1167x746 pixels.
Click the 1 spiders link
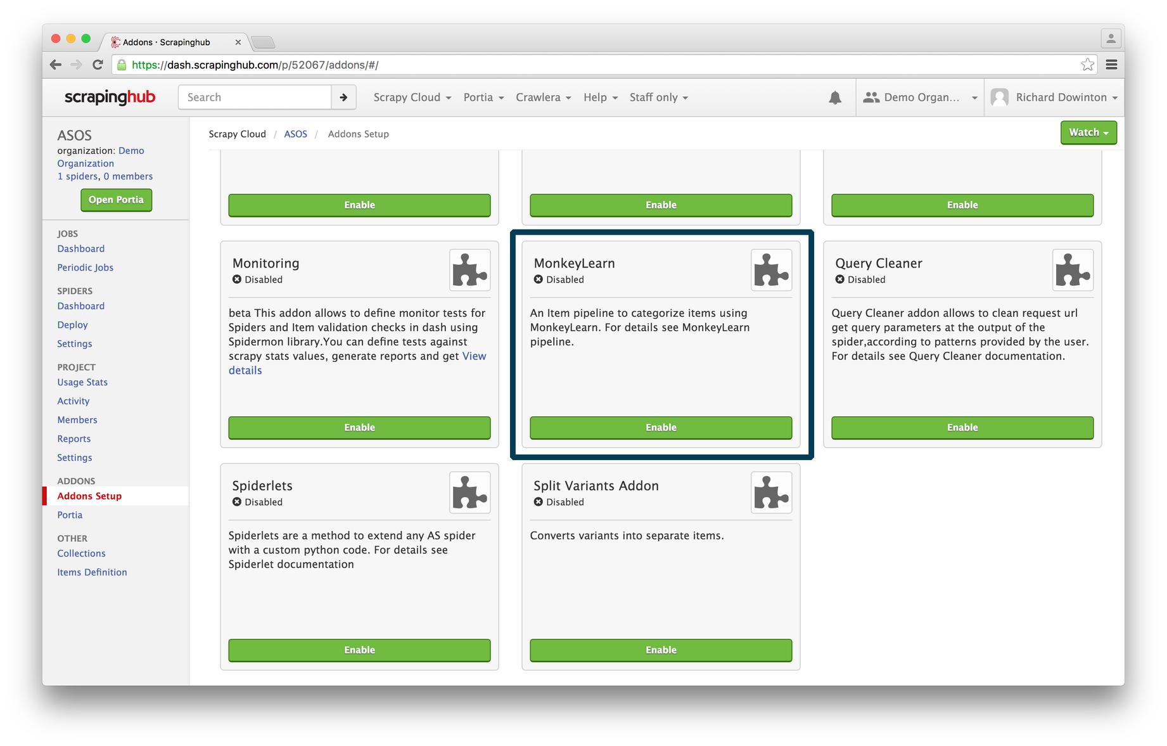[x=78, y=176]
